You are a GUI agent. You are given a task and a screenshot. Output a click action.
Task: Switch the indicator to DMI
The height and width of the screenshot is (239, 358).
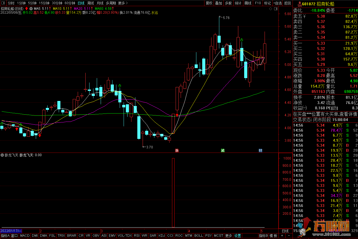(x=35, y=236)
